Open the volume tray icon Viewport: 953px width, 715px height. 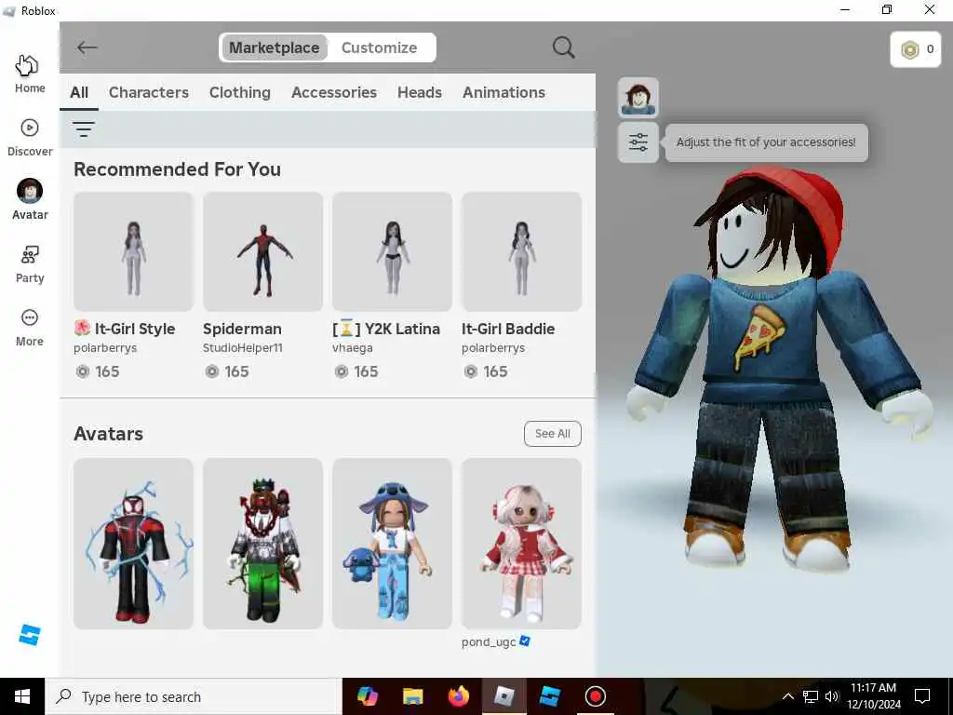point(831,696)
